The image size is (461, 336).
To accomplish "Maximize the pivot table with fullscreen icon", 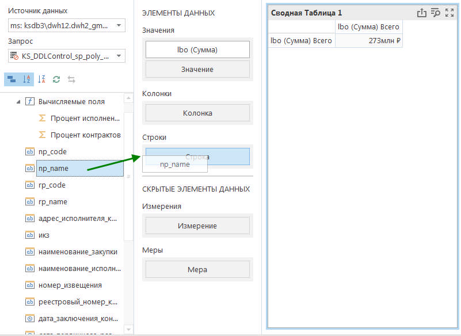I will click(x=449, y=13).
